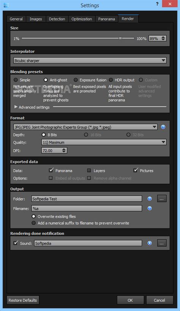Click the size percentage spinner arrows

click(163, 38)
